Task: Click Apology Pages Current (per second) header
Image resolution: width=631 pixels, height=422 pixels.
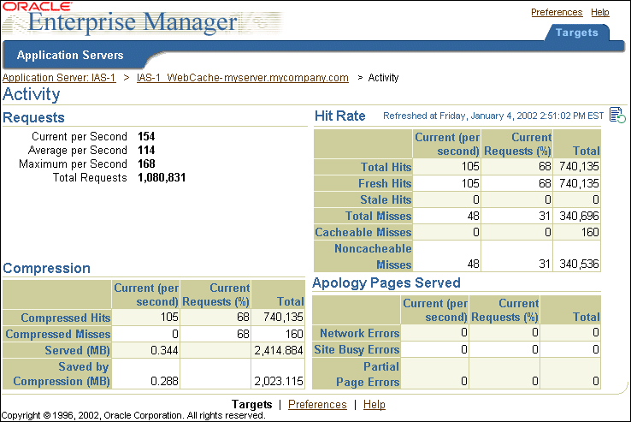Action: pyautogui.click(x=435, y=310)
